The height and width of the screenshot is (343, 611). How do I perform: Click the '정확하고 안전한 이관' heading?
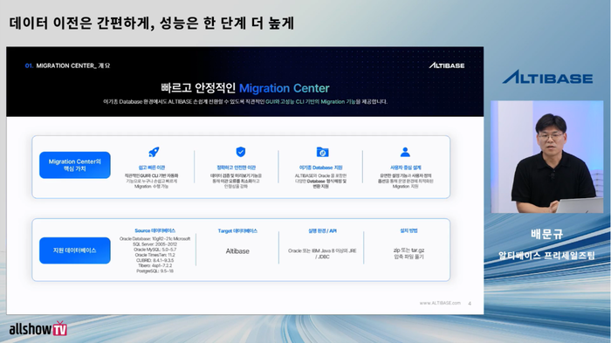237,168
